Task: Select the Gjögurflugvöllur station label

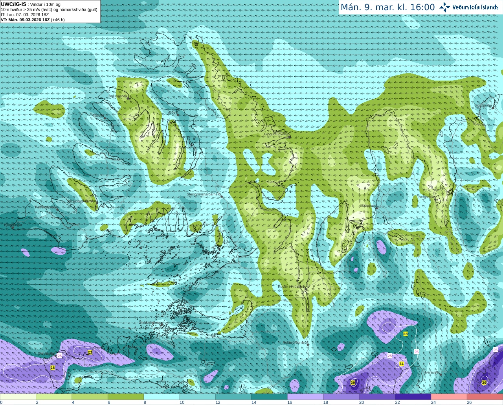Action: click(x=277, y=134)
